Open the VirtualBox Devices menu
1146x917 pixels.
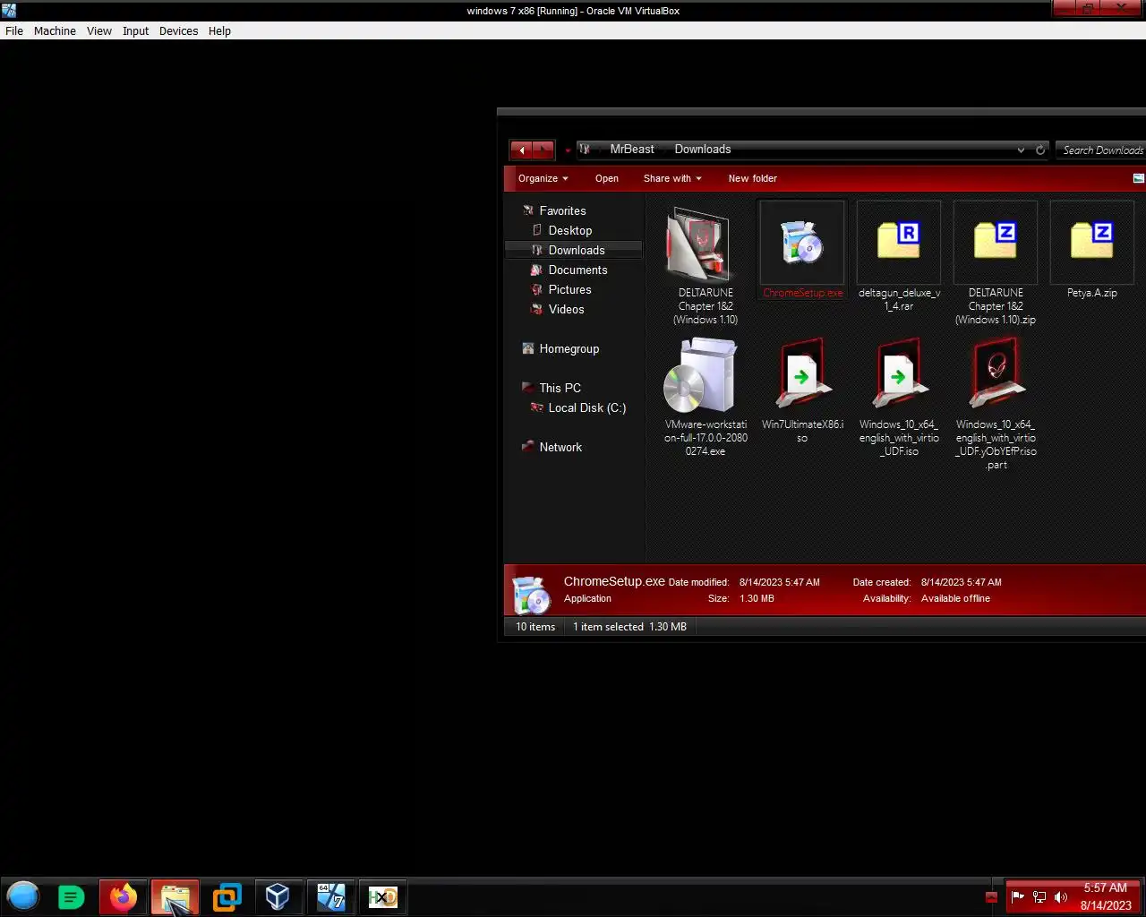click(x=178, y=30)
